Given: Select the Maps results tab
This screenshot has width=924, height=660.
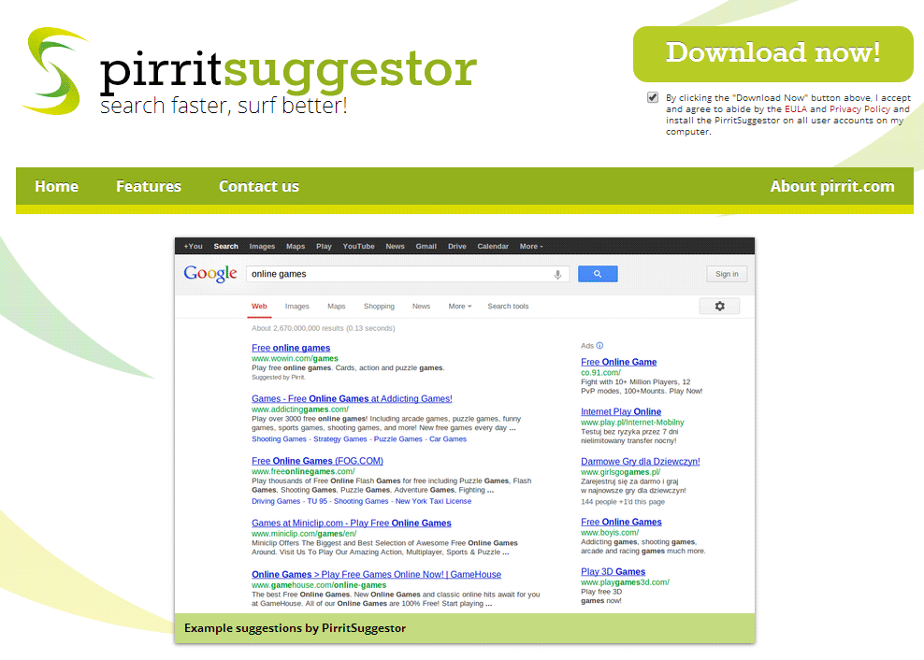Looking at the screenshot, I should coord(336,307).
